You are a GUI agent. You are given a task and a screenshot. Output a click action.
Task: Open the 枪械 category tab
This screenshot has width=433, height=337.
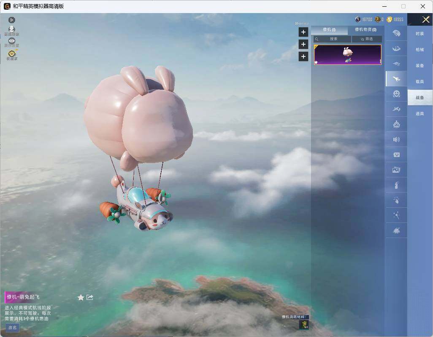click(420, 50)
